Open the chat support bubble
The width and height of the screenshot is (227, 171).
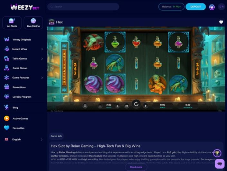(x=220, y=164)
